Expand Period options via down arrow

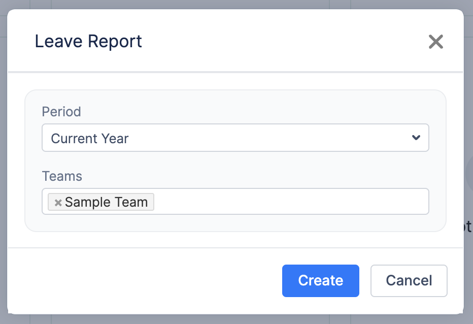point(416,138)
